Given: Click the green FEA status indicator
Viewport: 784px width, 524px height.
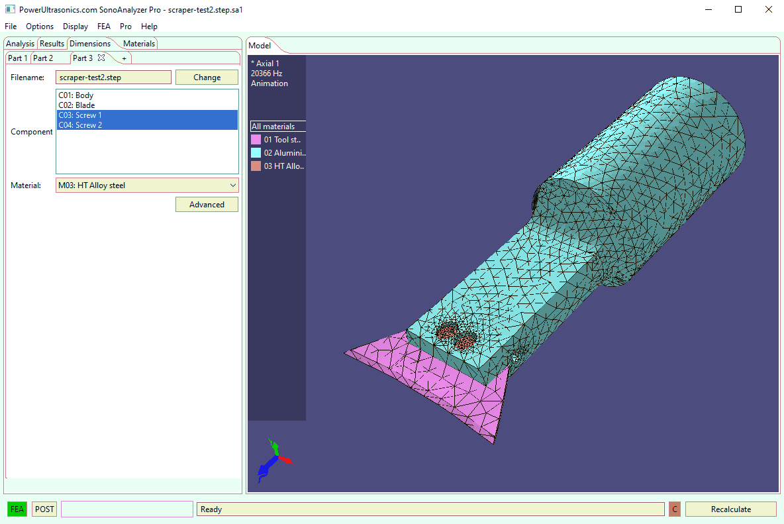Looking at the screenshot, I should click(x=17, y=509).
